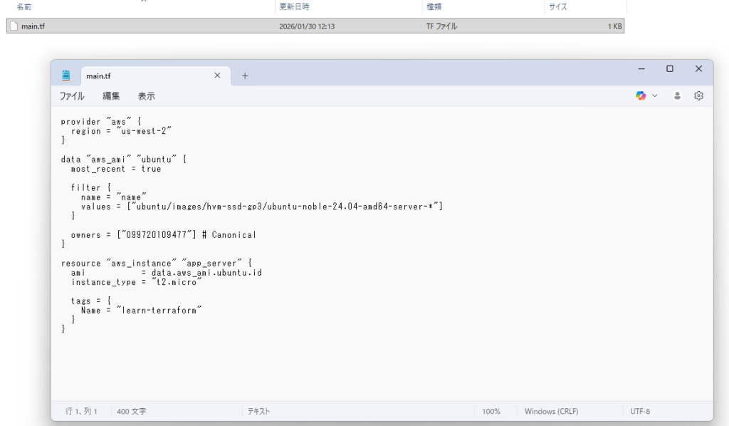Screen dimensions: 729x426
Task: Open the ファイル menu
Action: [x=71, y=96]
